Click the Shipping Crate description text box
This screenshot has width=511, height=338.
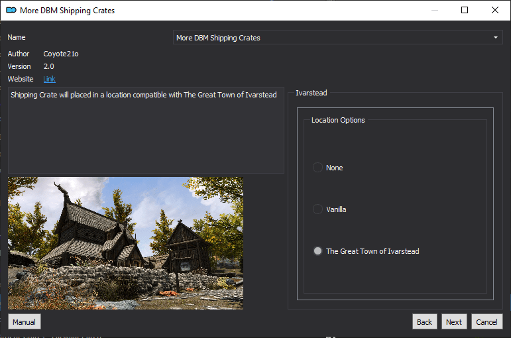point(146,130)
